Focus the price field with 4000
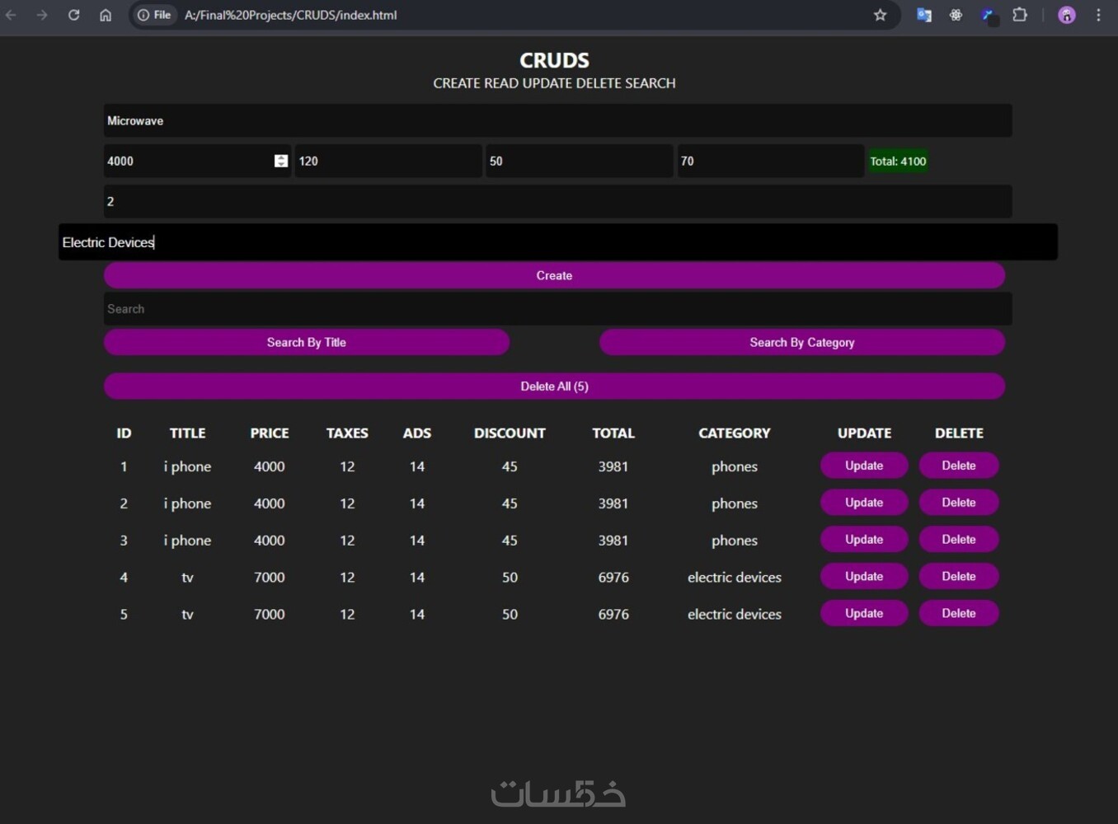 point(197,161)
